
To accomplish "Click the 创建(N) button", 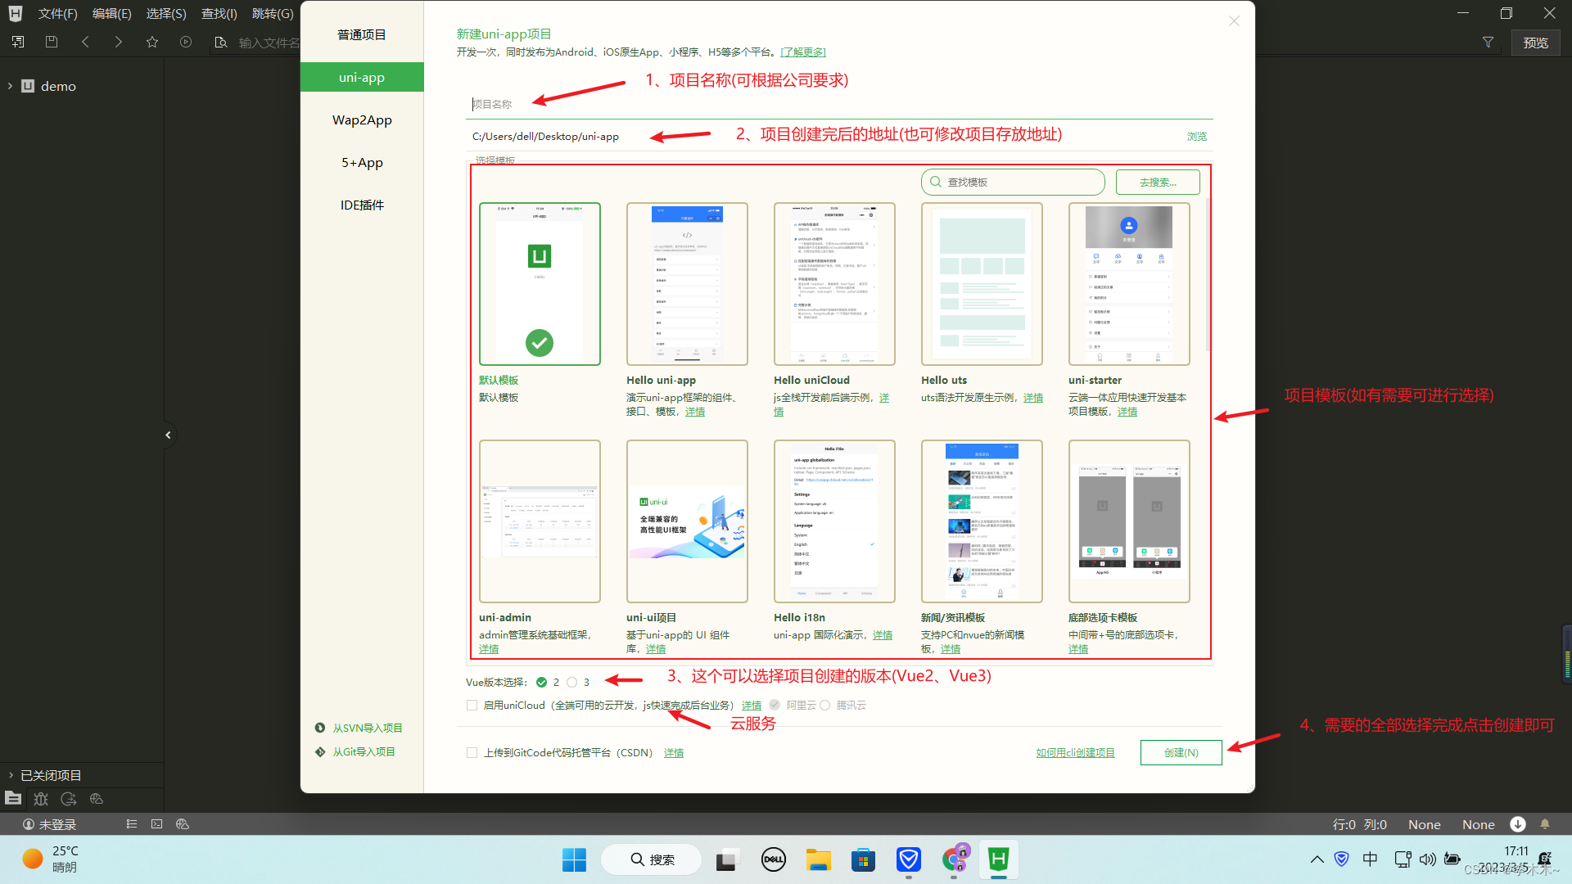I will (x=1181, y=752).
